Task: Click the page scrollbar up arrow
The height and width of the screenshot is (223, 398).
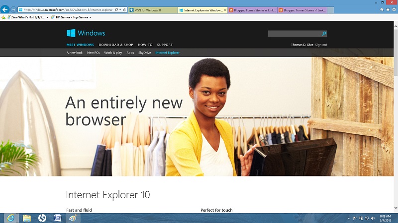Action: click(x=396, y=26)
